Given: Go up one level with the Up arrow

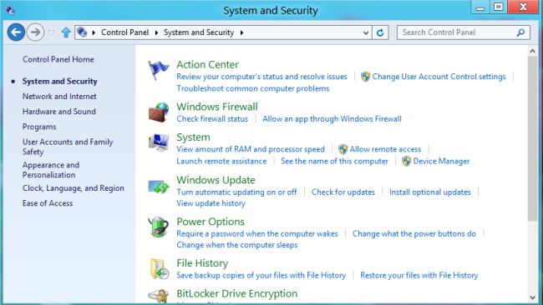Looking at the screenshot, I should tap(66, 32).
